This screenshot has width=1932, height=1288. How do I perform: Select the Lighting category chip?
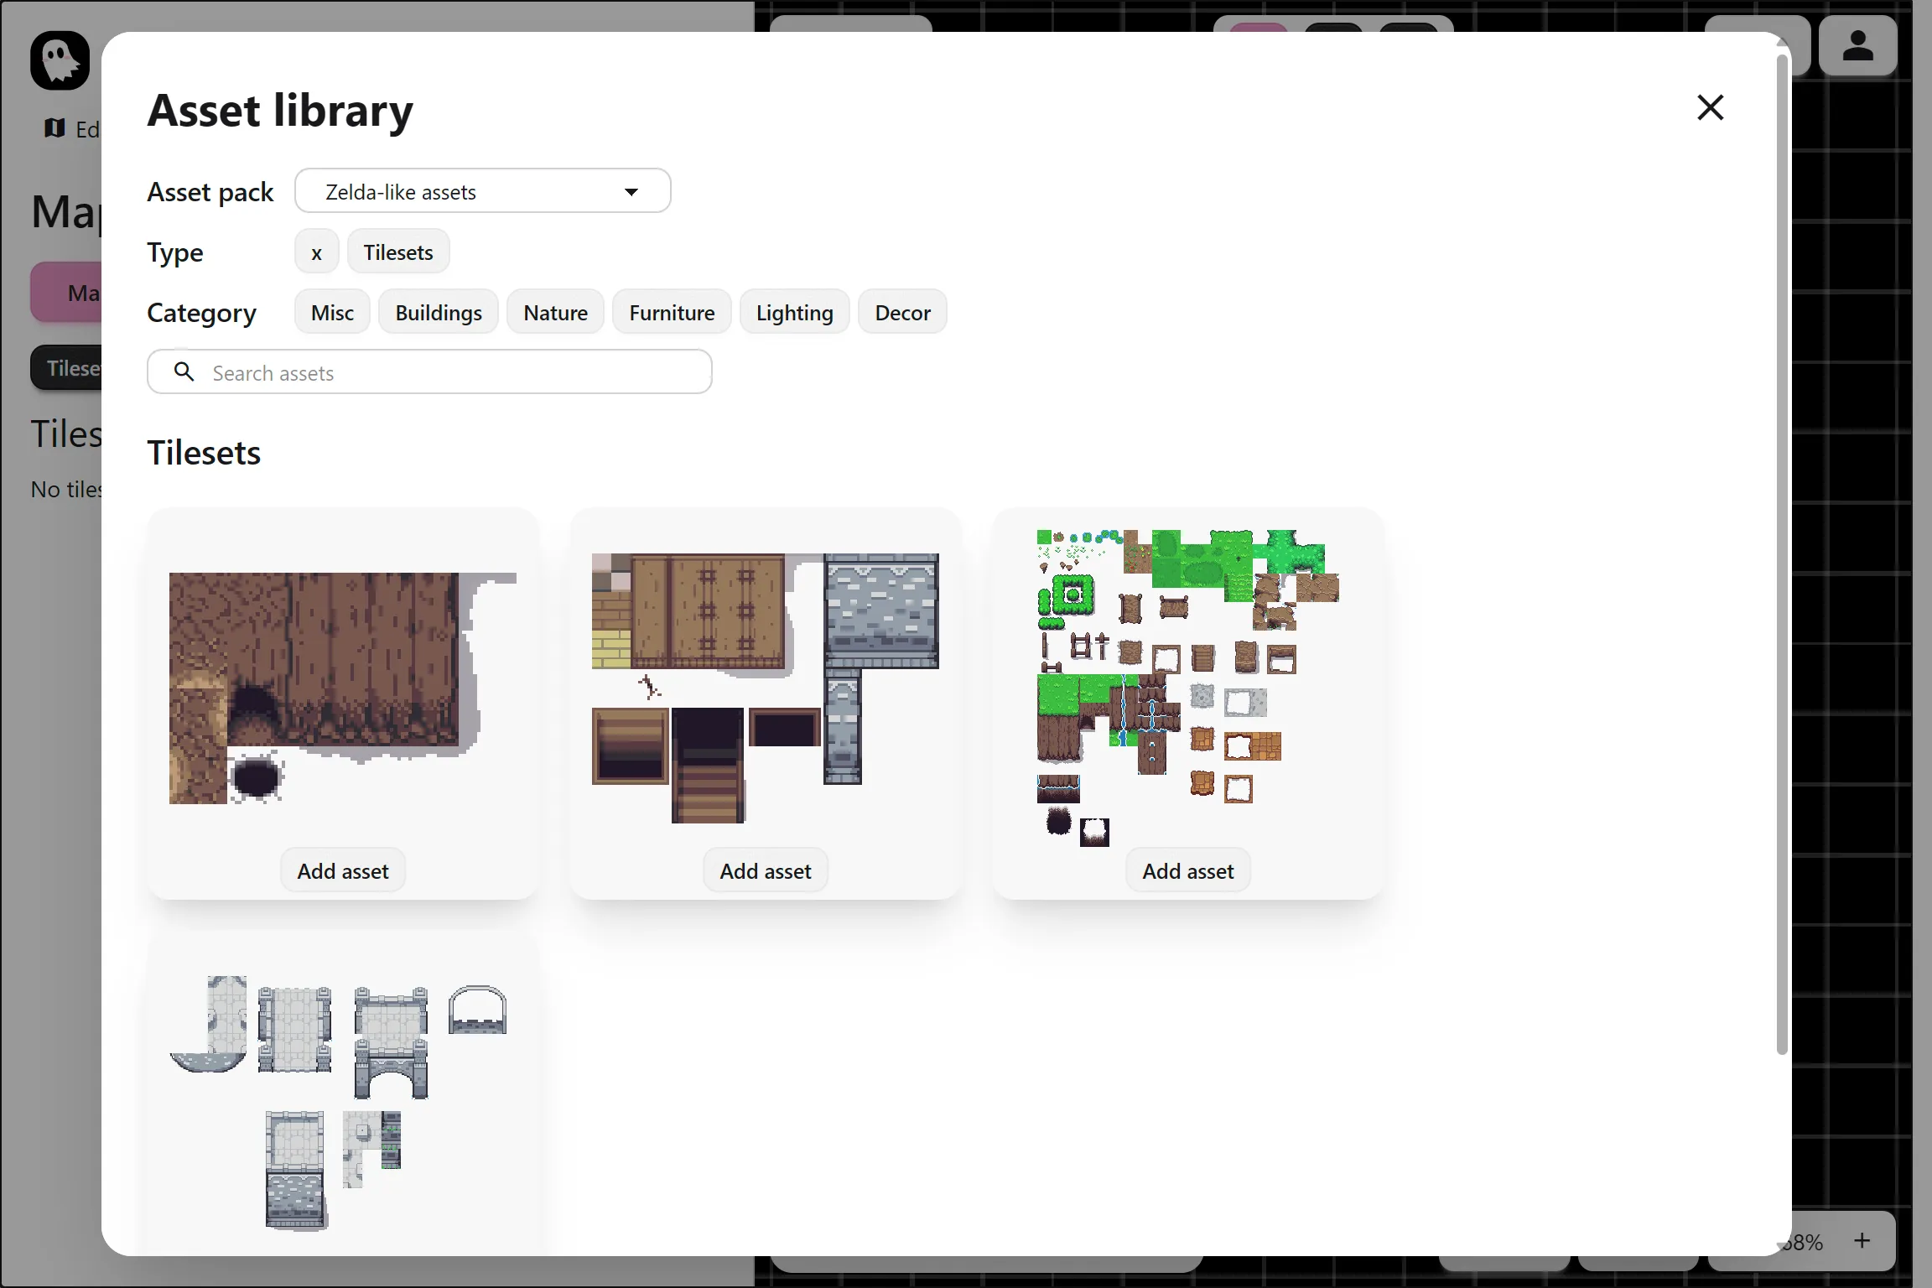coord(794,313)
